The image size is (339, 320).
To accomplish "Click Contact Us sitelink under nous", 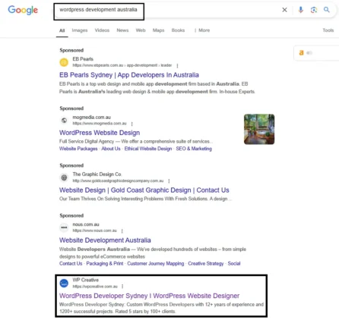I will click(71, 263).
